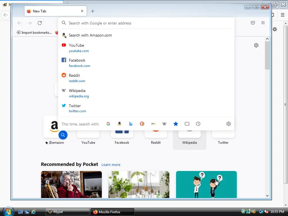
Task: Click Import bookmarks toolbar button
Action: [x=34, y=33]
